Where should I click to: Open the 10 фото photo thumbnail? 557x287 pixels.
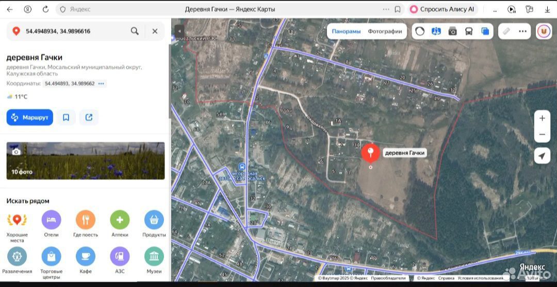[86, 161]
